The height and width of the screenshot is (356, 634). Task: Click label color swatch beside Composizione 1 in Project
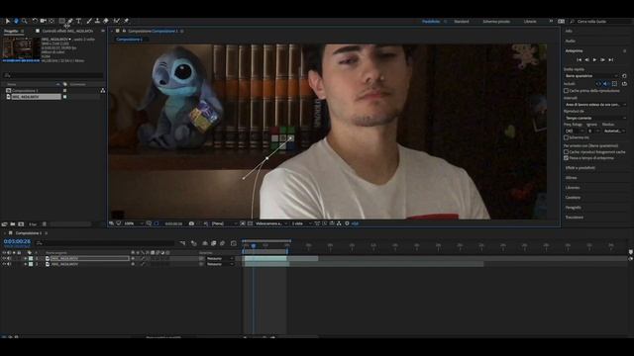(x=64, y=91)
